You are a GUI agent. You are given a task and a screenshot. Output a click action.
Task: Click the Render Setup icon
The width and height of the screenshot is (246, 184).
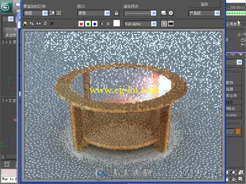164,13
